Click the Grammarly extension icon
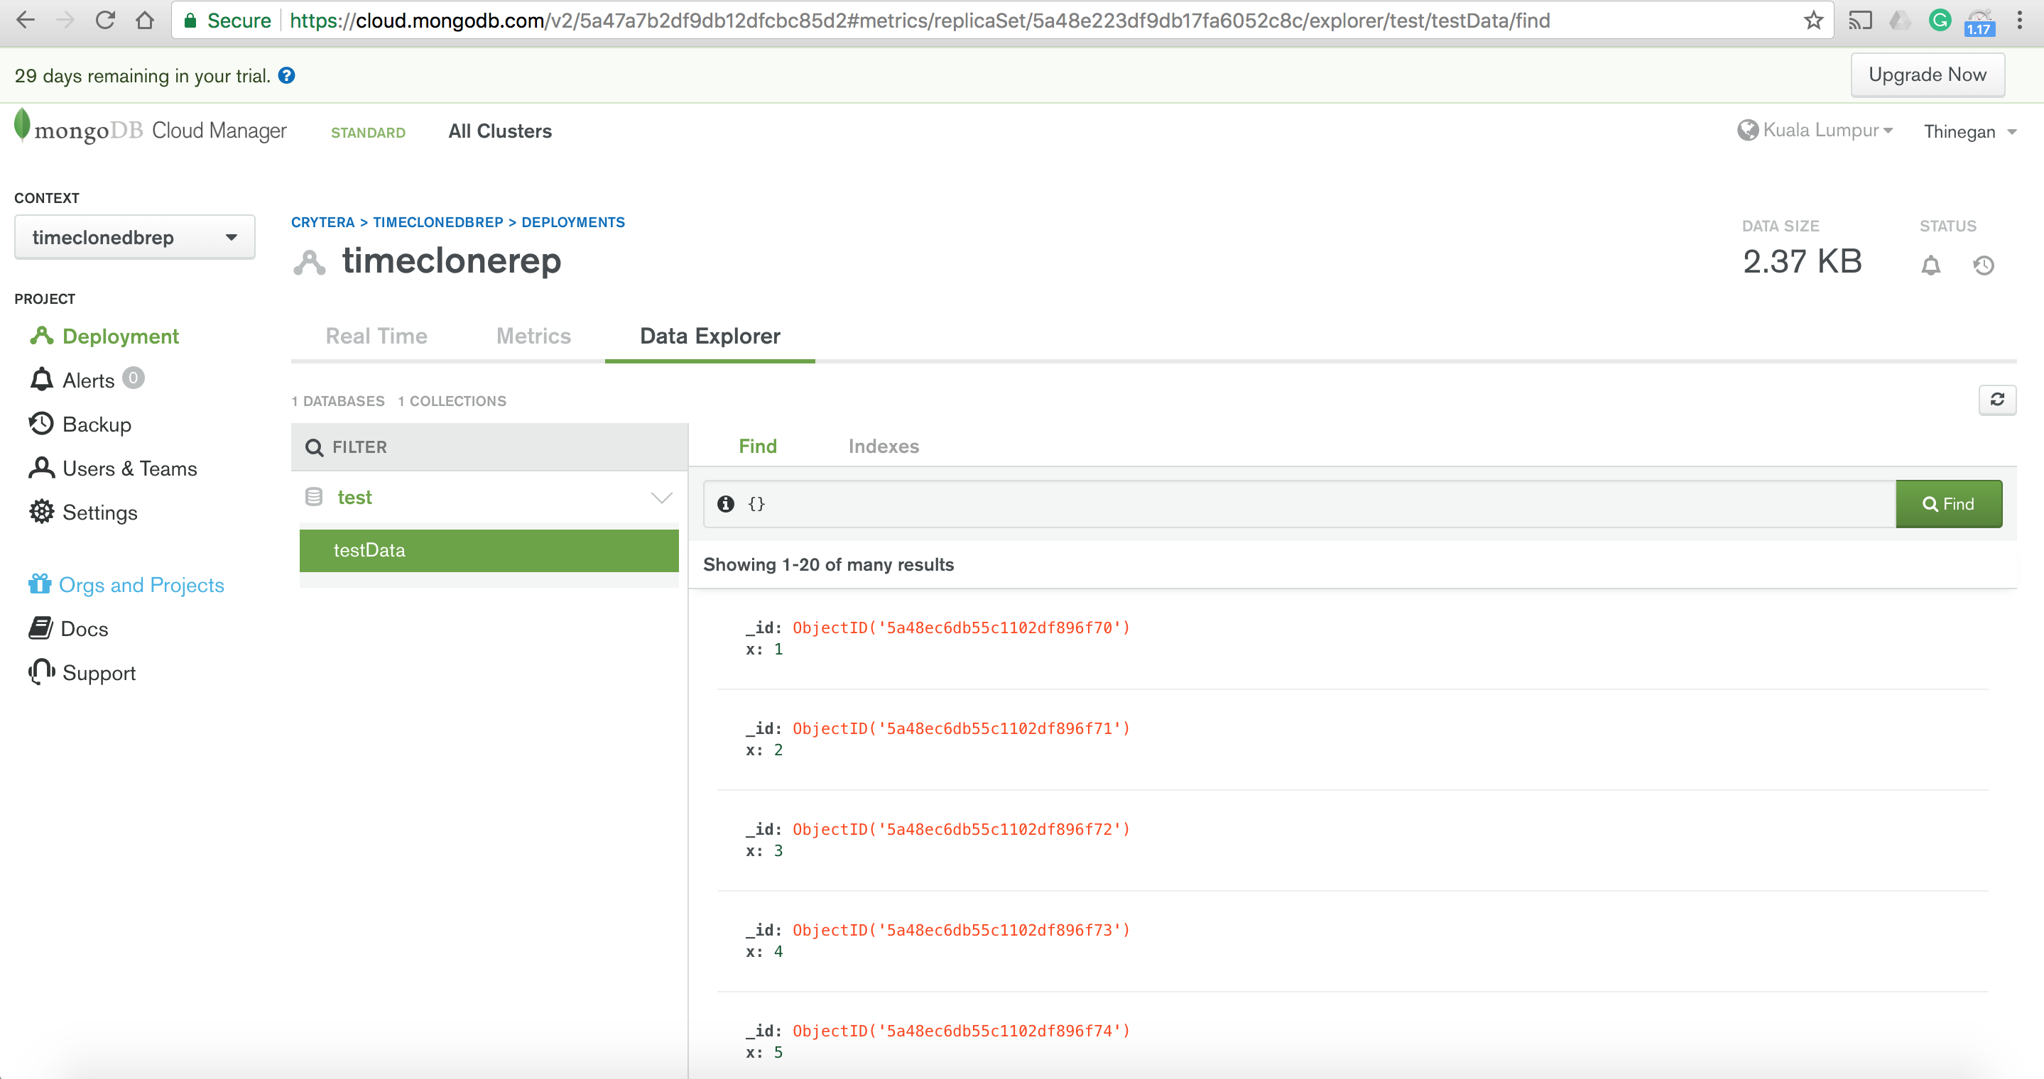 (1940, 21)
